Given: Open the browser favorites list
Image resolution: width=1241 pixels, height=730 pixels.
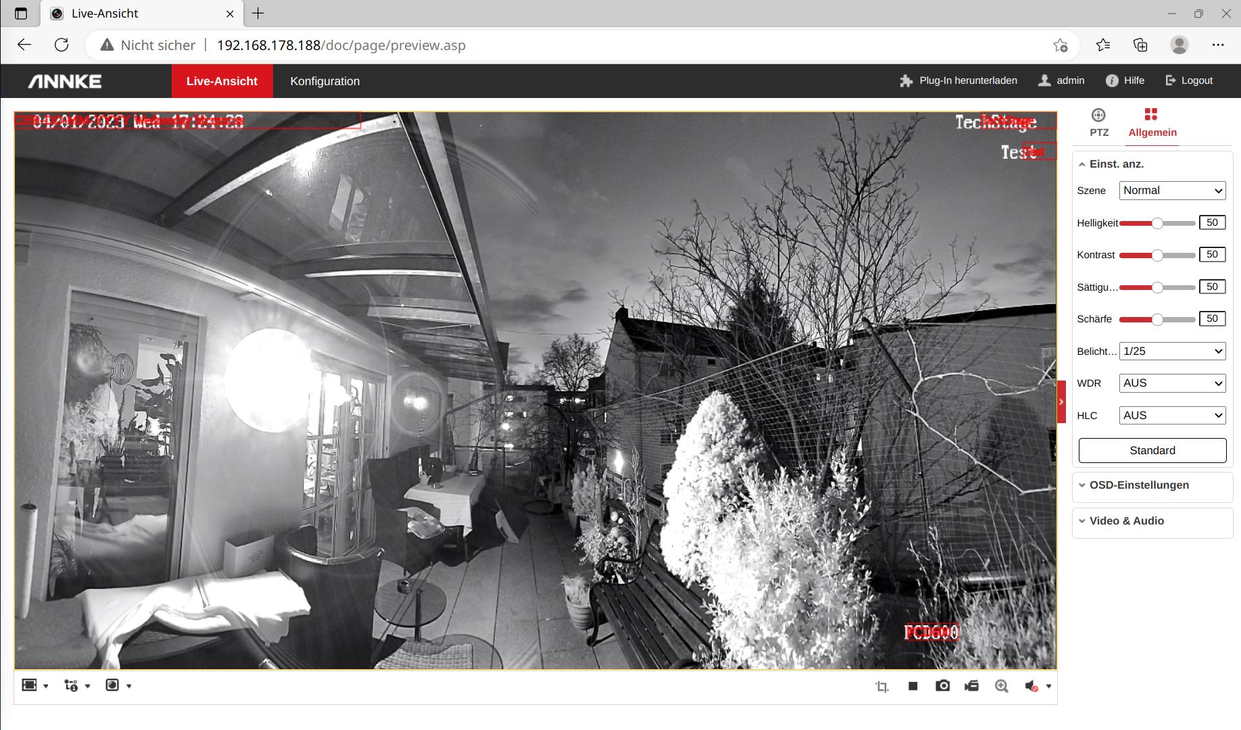Looking at the screenshot, I should [1103, 45].
